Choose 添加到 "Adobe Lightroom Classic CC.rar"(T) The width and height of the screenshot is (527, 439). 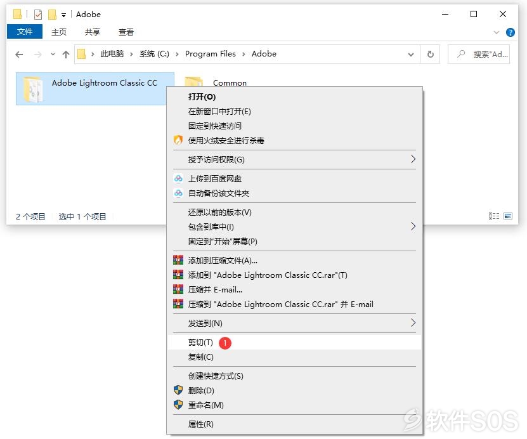click(294, 275)
